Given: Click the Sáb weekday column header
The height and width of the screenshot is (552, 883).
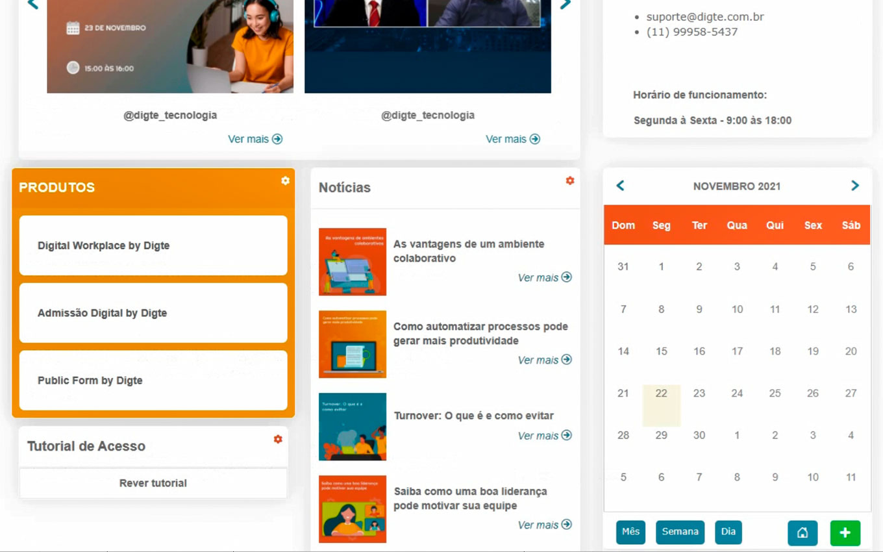Looking at the screenshot, I should tap(851, 225).
